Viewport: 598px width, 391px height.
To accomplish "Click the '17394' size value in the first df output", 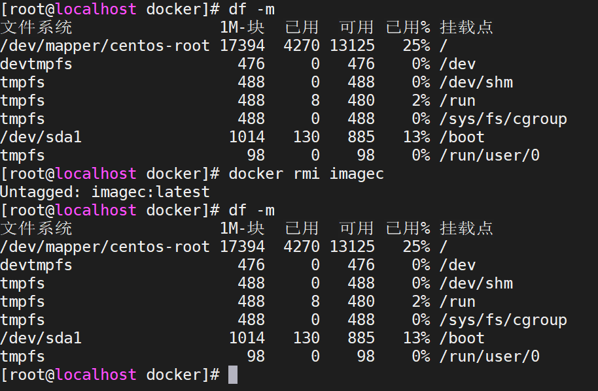I will (242, 46).
